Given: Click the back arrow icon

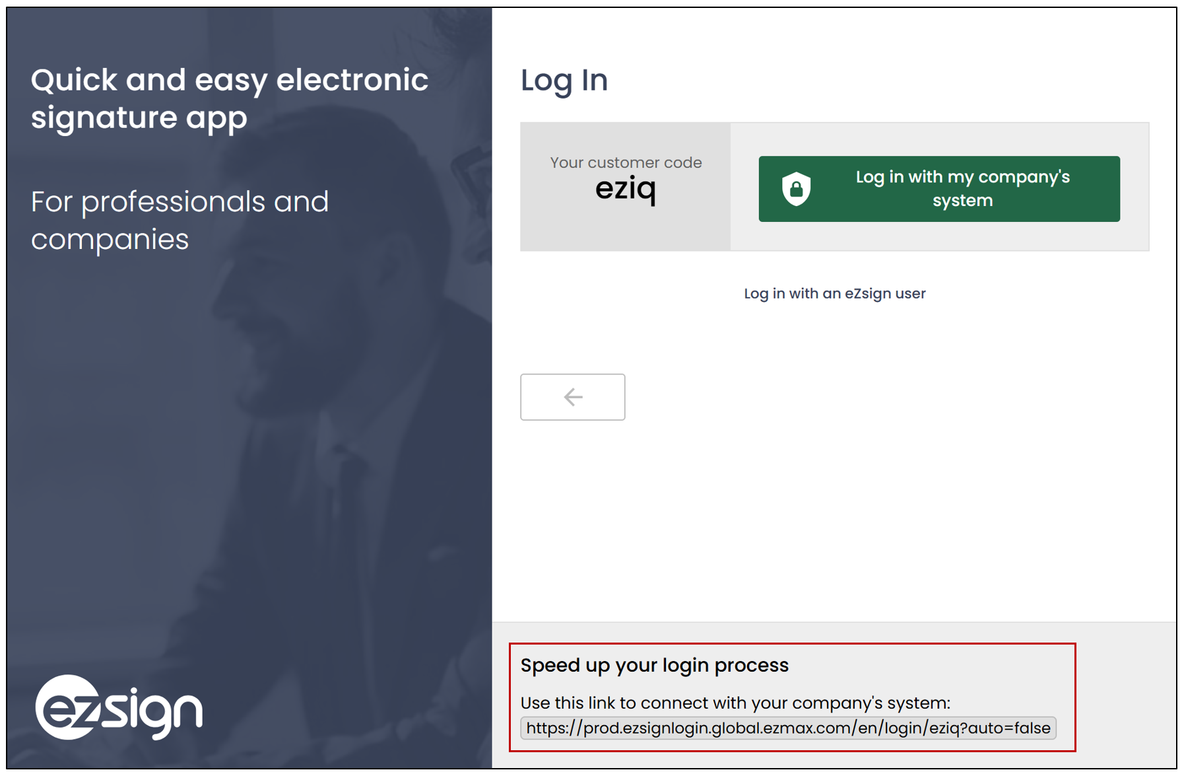Looking at the screenshot, I should (573, 397).
